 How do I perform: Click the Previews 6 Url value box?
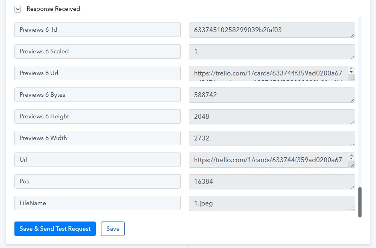pos(269,73)
